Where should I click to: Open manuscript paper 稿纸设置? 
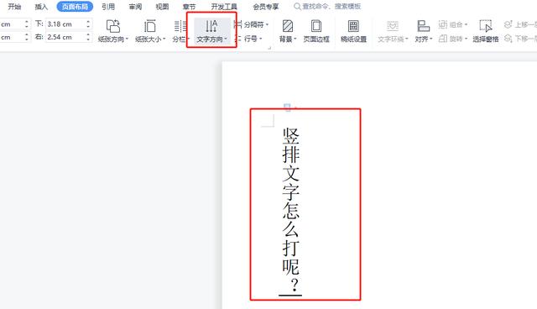[x=353, y=31]
